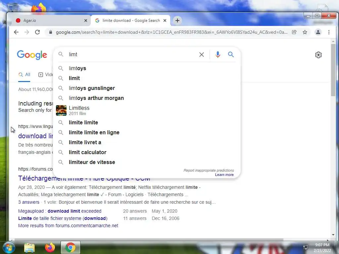Click Report inappropriate predictions
The width and height of the screenshot is (339, 254).
click(209, 170)
